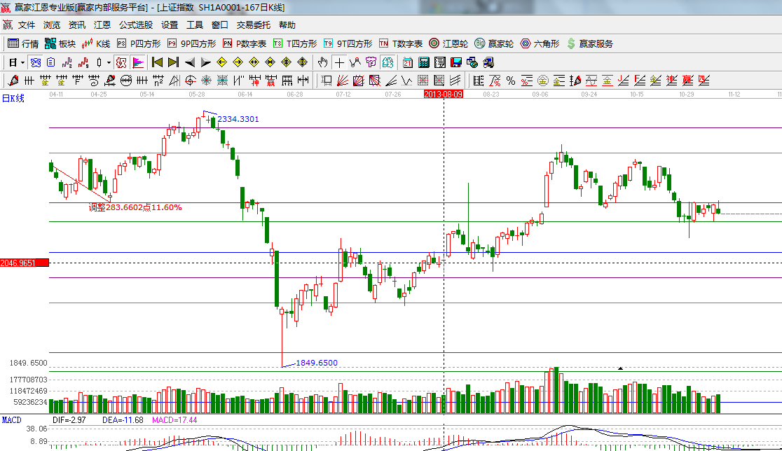Expand the candlestick type dropdown arrow

click(109, 62)
